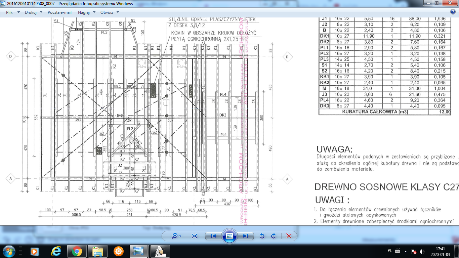This screenshot has width=459, height=258.
Task: Click the fit to window (actual size) button
Action: click(194, 236)
